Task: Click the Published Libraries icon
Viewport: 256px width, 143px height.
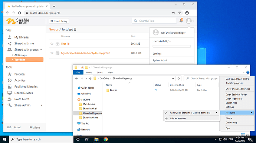Action: coord(10,86)
